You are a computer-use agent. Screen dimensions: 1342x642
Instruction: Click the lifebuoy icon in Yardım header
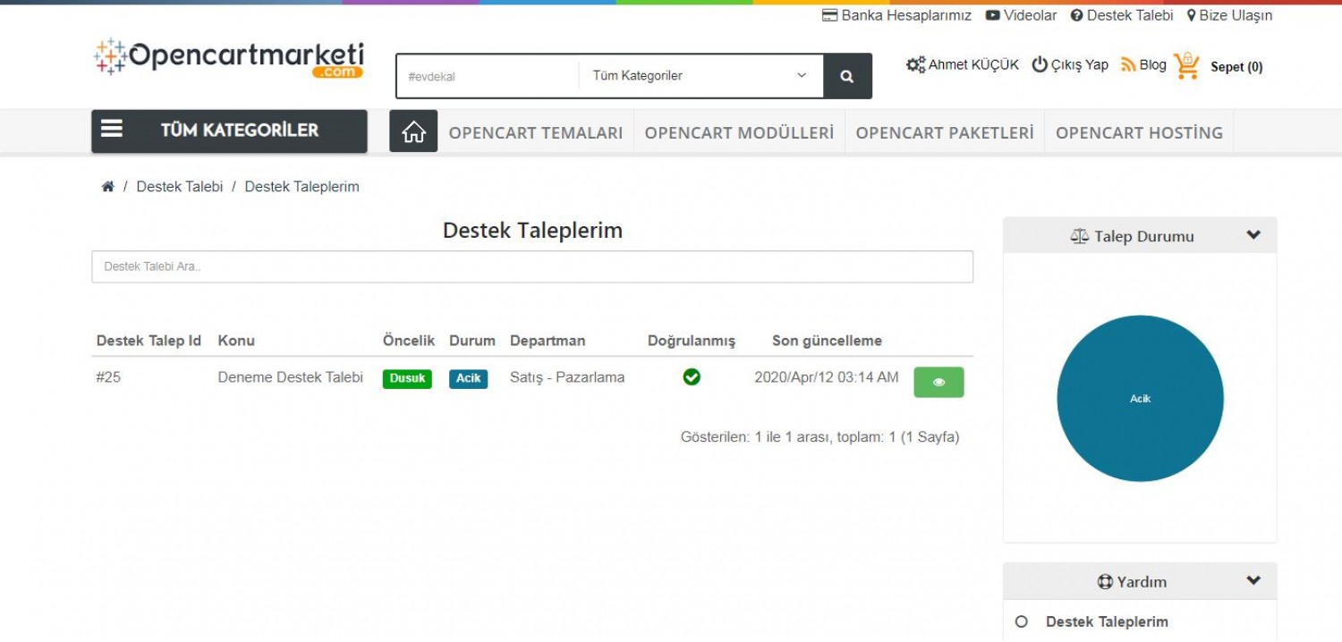point(1105,582)
